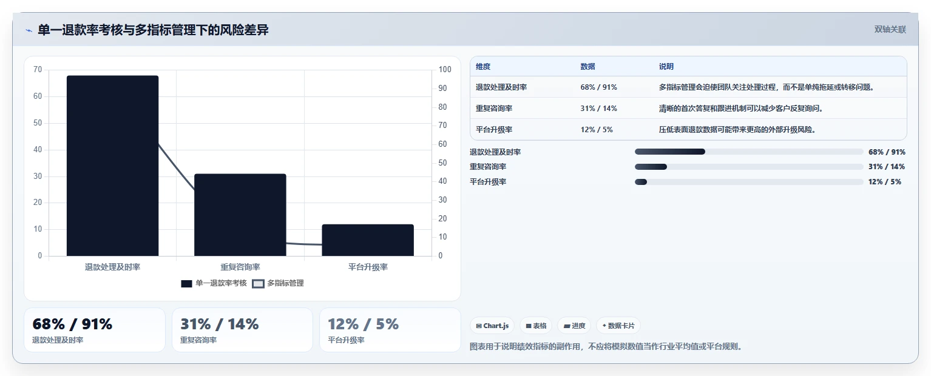
Task: Select the 12% / 5% table cell
Action: [x=596, y=130]
